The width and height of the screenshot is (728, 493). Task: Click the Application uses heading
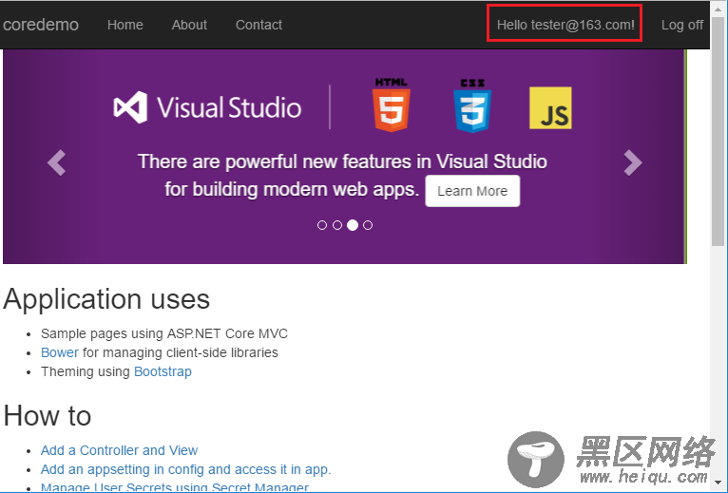[x=106, y=298]
